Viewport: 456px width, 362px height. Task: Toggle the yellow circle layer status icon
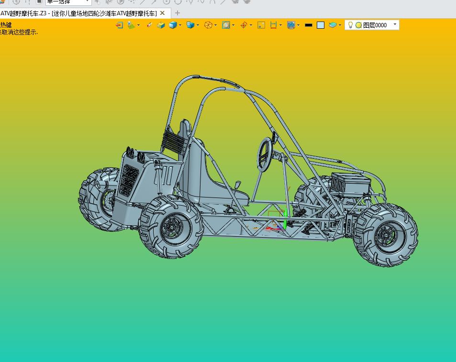pyautogui.click(x=358, y=25)
